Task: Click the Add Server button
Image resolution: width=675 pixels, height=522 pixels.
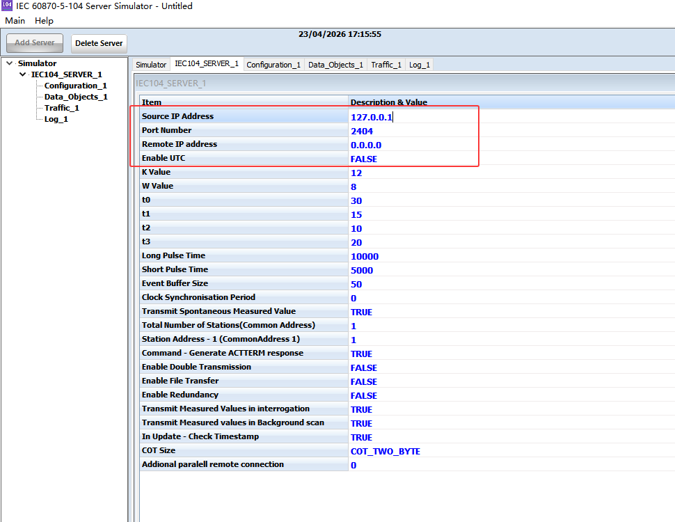Action: coord(34,43)
